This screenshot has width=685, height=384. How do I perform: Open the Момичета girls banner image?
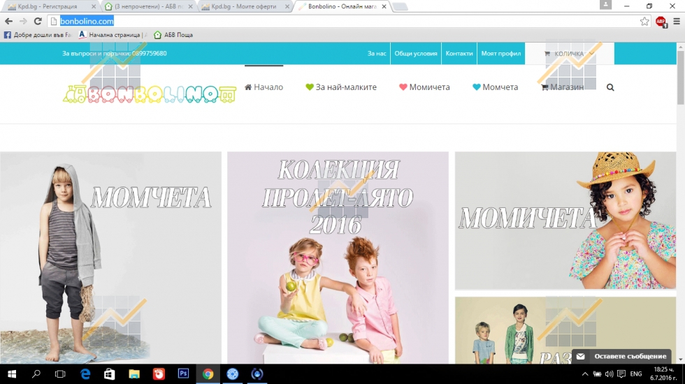[x=565, y=221]
